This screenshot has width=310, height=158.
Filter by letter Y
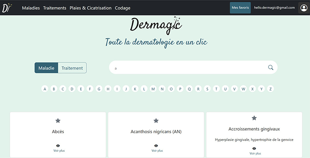pos(261,89)
